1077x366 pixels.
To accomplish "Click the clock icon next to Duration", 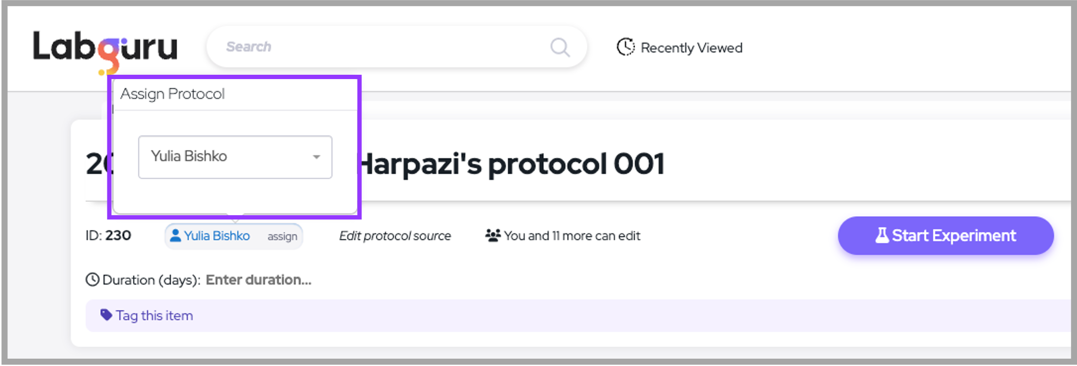I will point(92,280).
